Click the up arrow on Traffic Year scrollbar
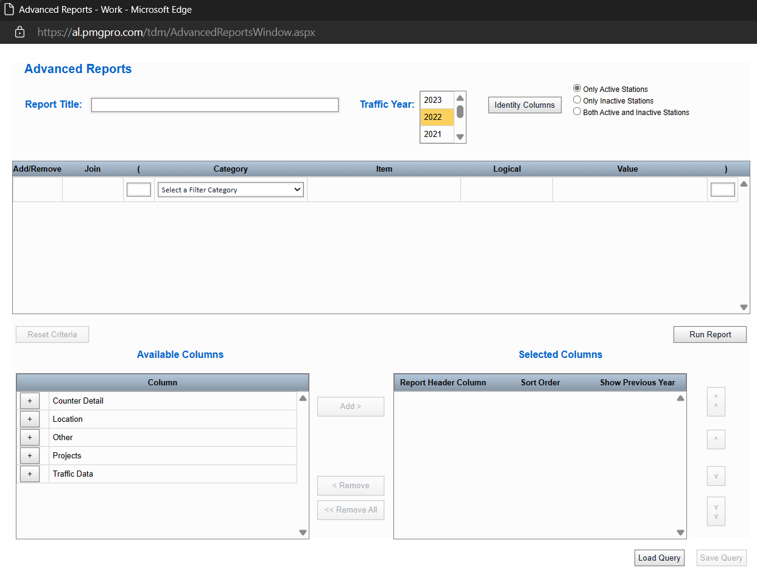This screenshot has width=757, height=571. 460,97
